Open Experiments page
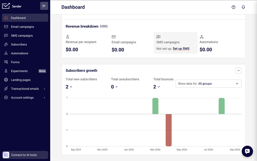257x161 pixels. click(25, 71)
